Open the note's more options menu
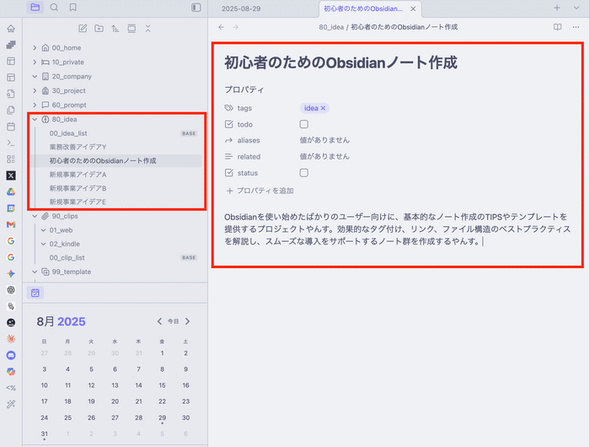Screen dimensions: 590x447 tap(576, 27)
